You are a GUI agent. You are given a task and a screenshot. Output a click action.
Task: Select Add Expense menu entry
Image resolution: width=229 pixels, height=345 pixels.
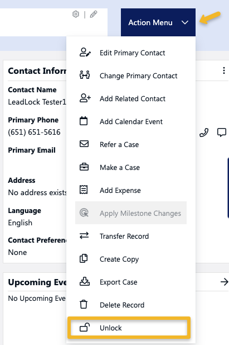click(131, 190)
